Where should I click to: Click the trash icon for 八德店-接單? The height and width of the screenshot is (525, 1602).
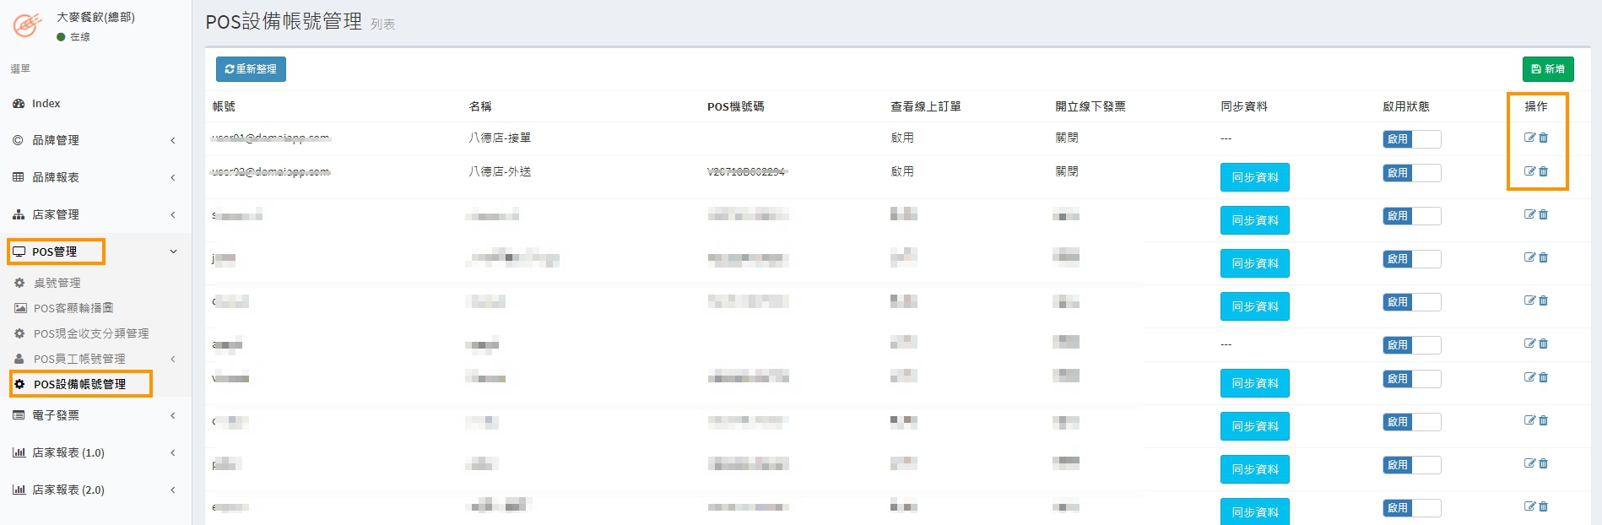(x=1544, y=138)
